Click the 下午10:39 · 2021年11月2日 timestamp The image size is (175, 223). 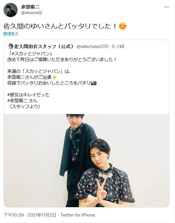30,215
